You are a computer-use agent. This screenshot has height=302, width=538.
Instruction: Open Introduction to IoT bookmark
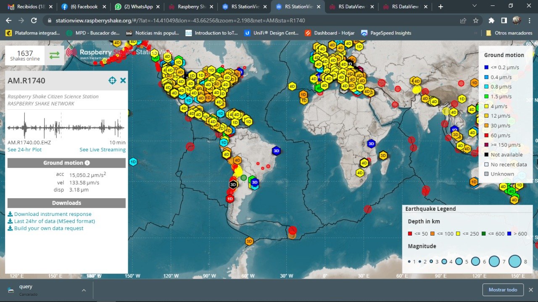211,33
